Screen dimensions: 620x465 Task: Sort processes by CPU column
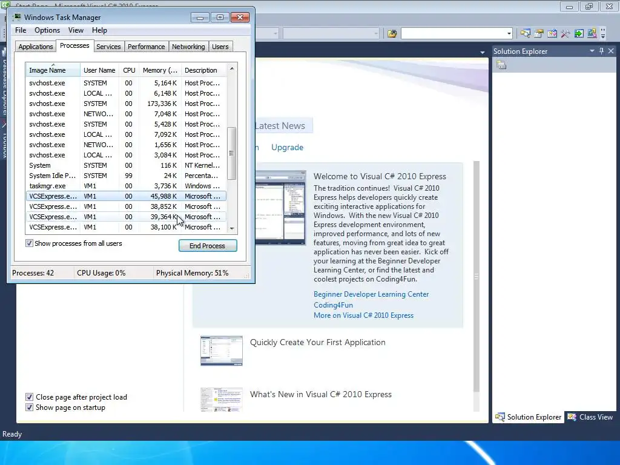[x=129, y=70]
